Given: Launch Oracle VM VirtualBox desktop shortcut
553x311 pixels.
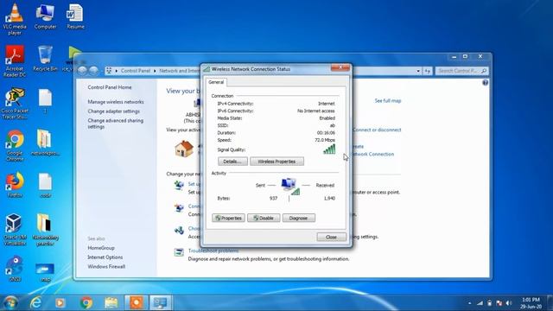Looking at the screenshot, I should click(15, 229).
